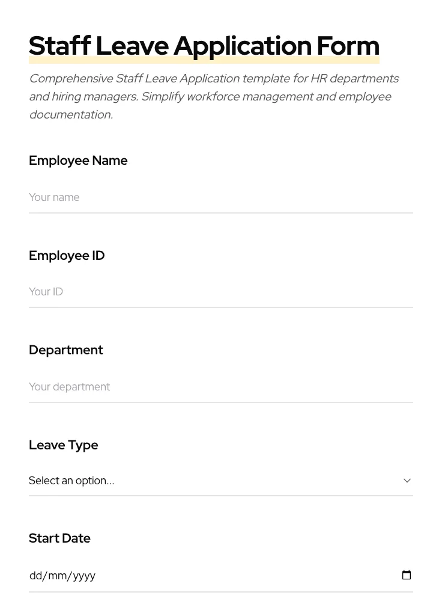Click the Your ID placeholder text
The image size is (442, 616).
coord(46,292)
